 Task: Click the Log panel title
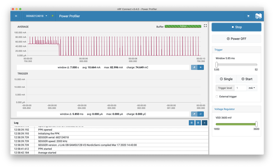(x=16, y=123)
